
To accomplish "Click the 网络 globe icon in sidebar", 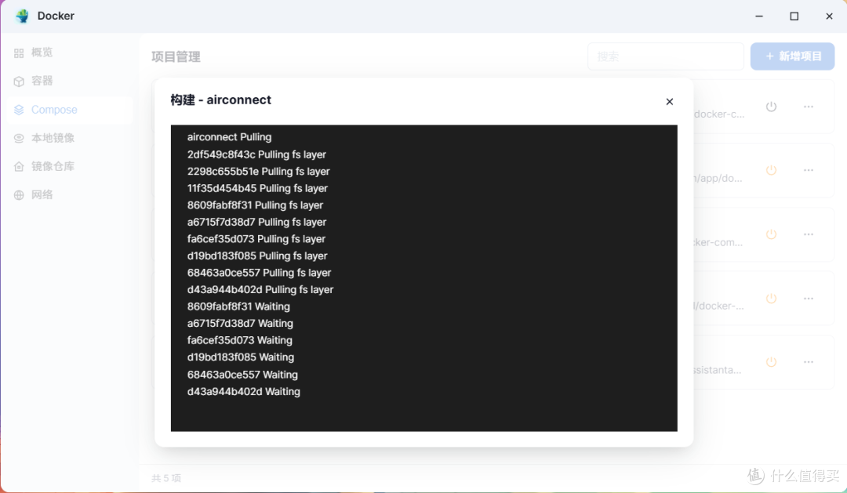I will point(19,195).
